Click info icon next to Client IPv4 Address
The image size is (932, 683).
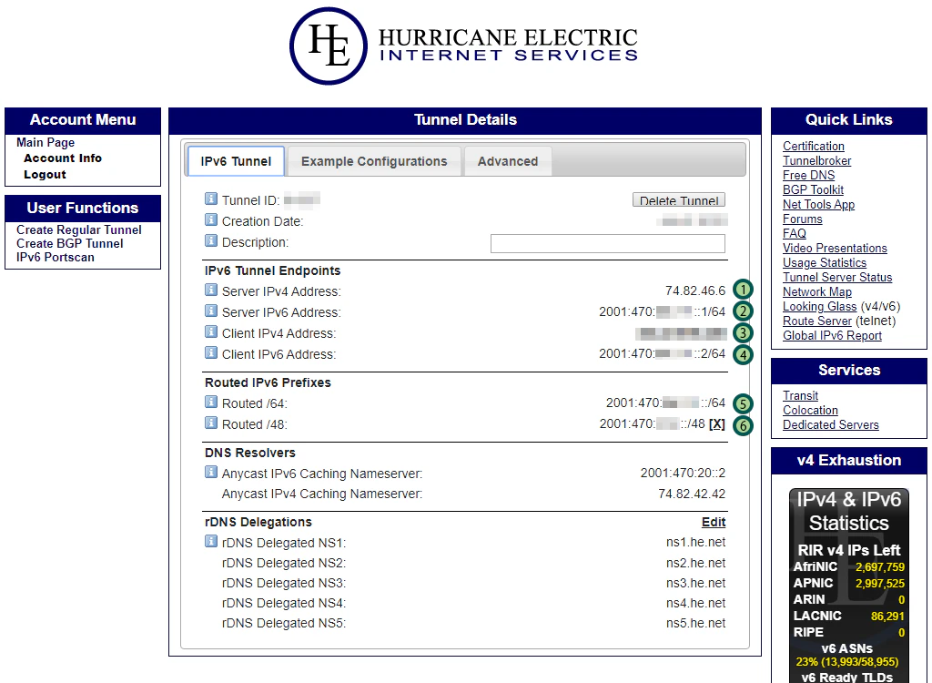tap(211, 331)
